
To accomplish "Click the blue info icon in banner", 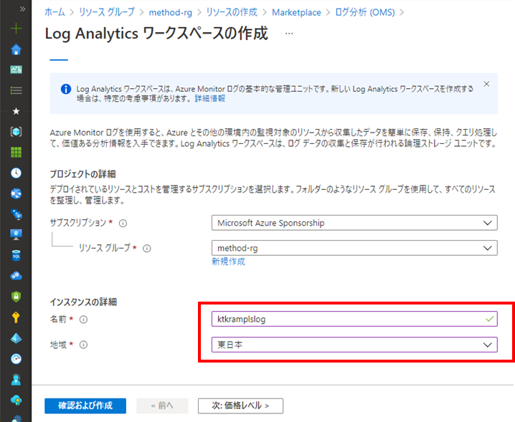I will coord(66,89).
